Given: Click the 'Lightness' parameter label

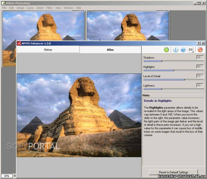Looking at the screenshot, I should click(x=149, y=86).
